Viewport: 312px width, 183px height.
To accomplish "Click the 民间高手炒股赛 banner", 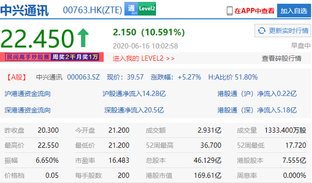I will click(52, 57).
